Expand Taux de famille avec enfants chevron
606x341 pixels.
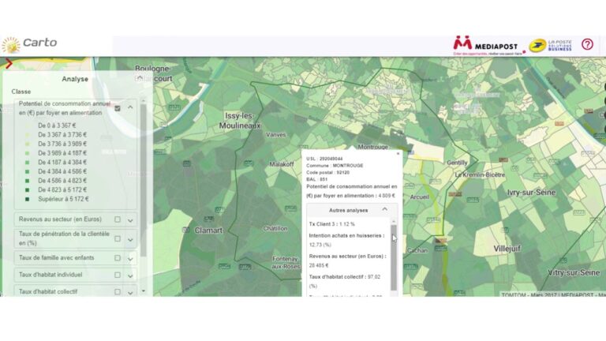click(130, 259)
